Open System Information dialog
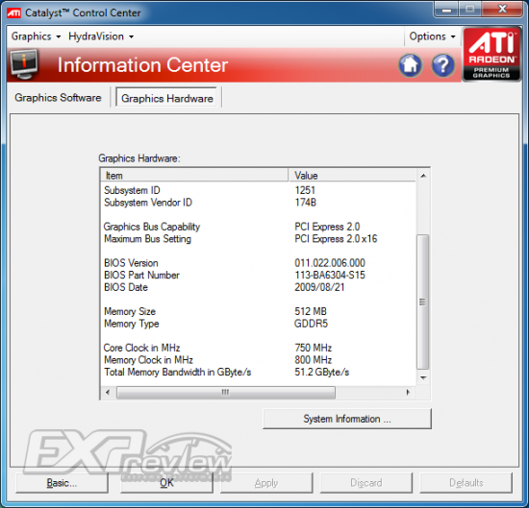Screen dimensions: 529x508 (x=347, y=419)
